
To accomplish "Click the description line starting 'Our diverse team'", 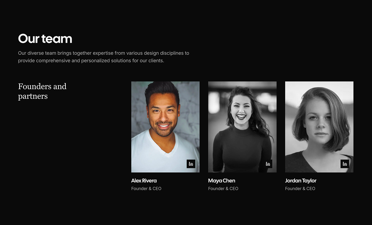I will point(104,53).
